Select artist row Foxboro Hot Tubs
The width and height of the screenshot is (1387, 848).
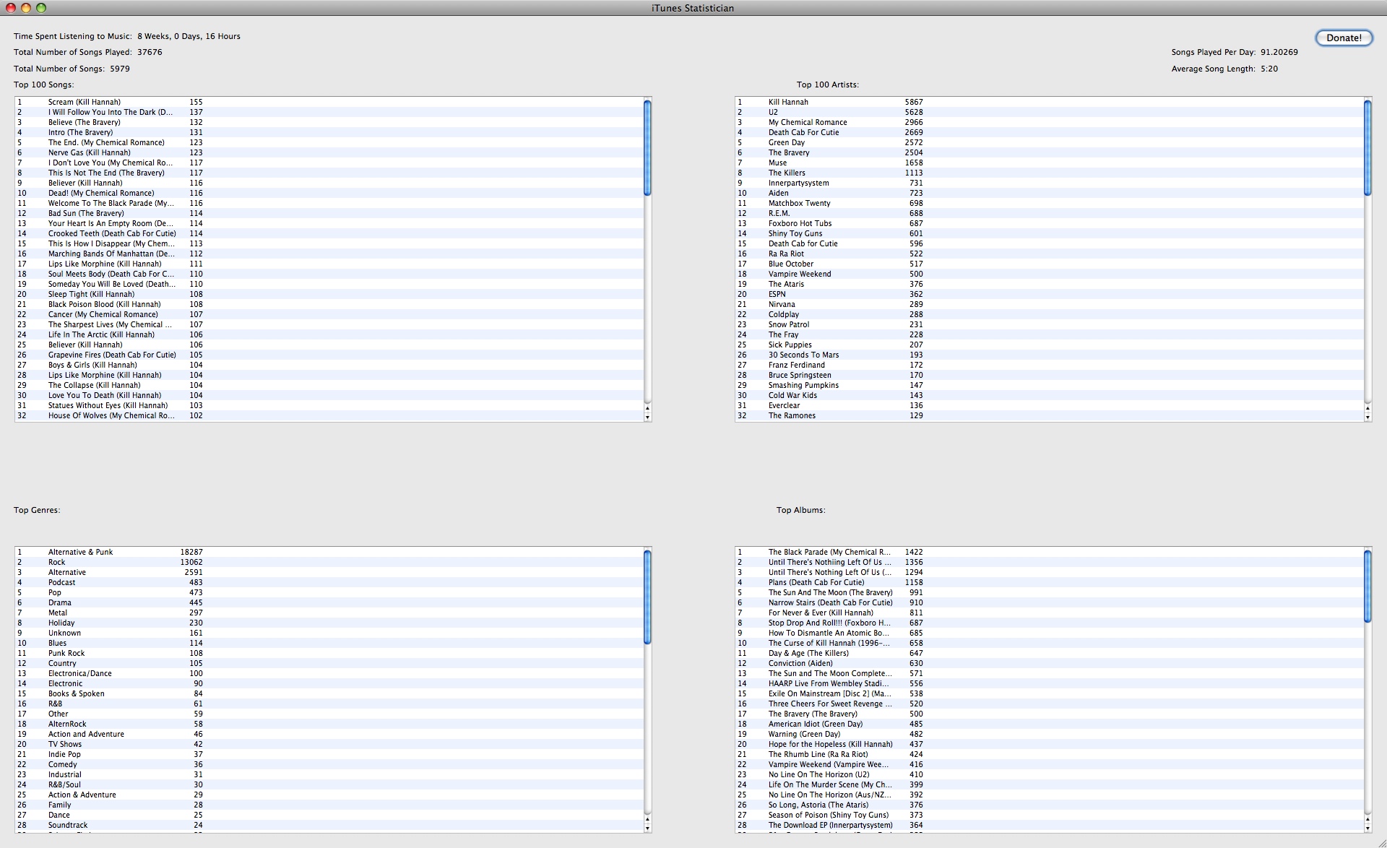pyautogui.click(x=1049, y=223)
